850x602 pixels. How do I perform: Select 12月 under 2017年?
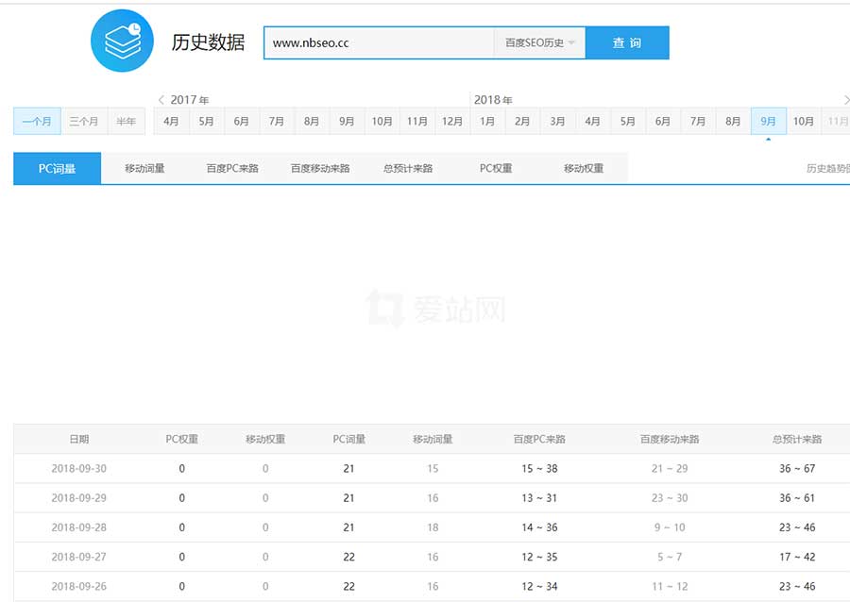coord(451,121)
